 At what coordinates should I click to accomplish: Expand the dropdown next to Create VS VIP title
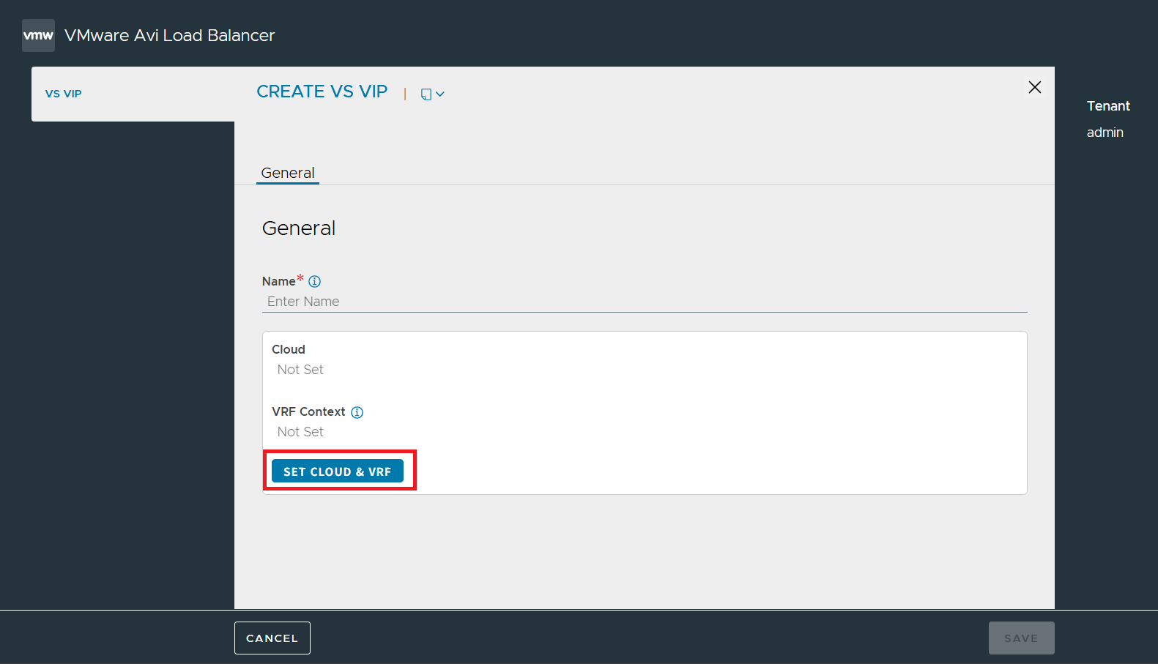433,94
